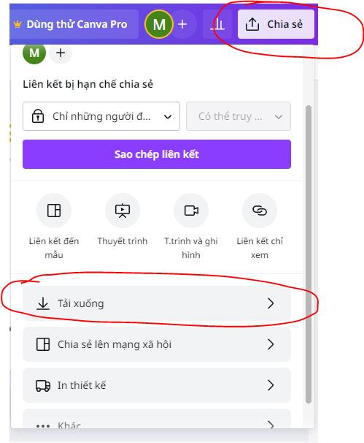Click Dùng thử Canva Pro button
The image size is (364, 443).
click(74, 24)
